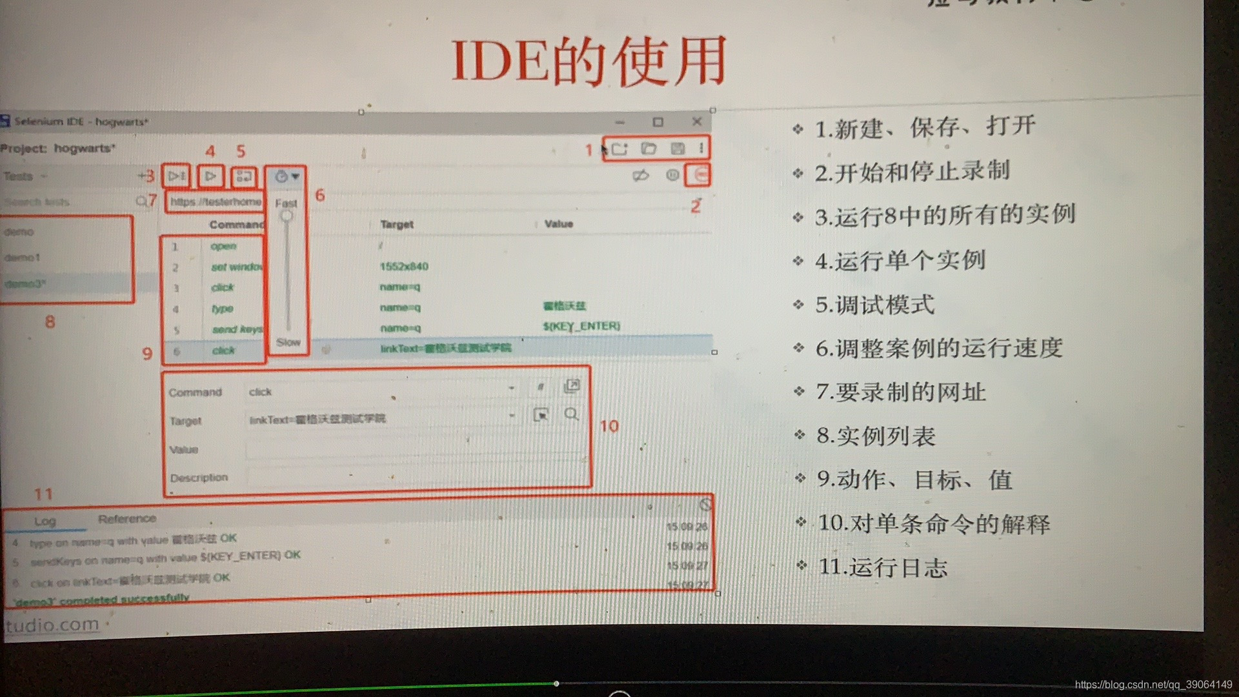Image resolution: width=1239 pixels, height=697 pixels.
Task: Click the Open project folder icon
Action: click(x=649, y=149)
